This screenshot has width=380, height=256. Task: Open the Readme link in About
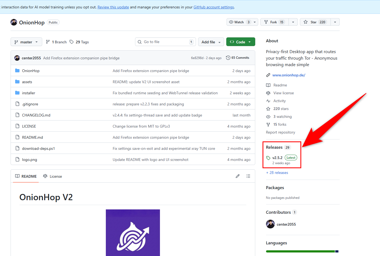tap(280, 85)
